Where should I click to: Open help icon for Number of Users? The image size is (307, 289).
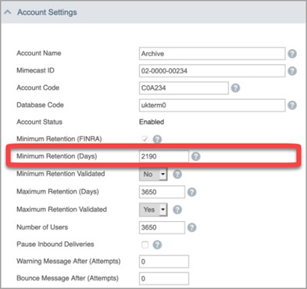pyautogui.click(x=192, y=227)
